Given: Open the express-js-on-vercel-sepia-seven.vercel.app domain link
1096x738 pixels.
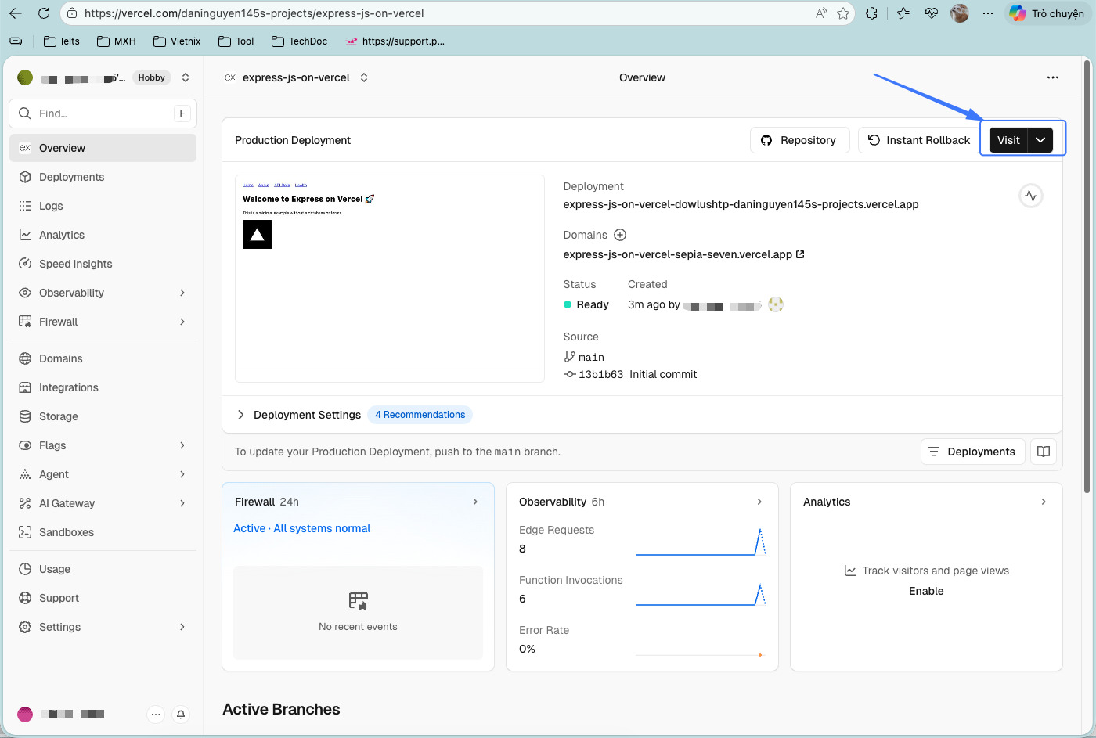Looking at the screenshot, I should (x=678, y=254).
